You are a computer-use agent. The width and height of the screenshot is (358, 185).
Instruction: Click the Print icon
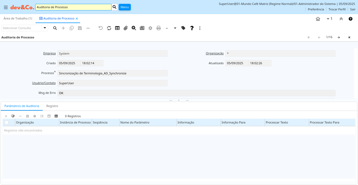(x=159, y=28)
